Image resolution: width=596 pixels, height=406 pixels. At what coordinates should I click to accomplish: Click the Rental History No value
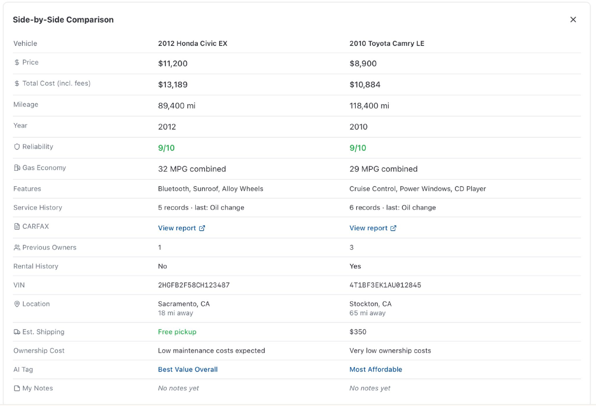(163, 266)
